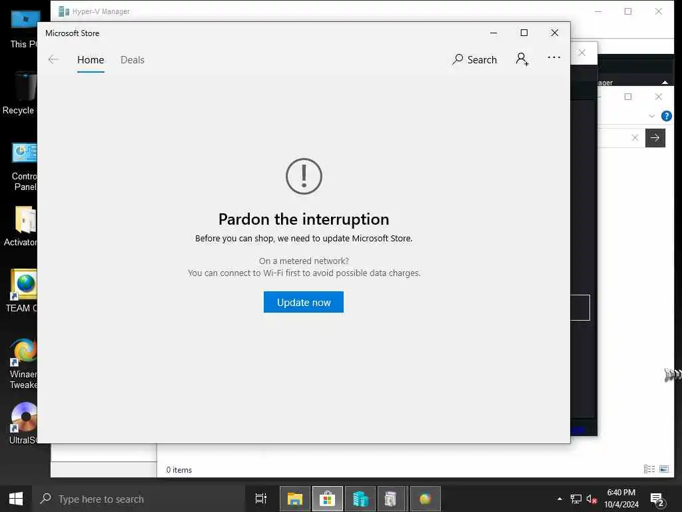This screenshot has width=682, height=512.
Task: Close the Hyper-V Manager window
Action: coord(659,11)
